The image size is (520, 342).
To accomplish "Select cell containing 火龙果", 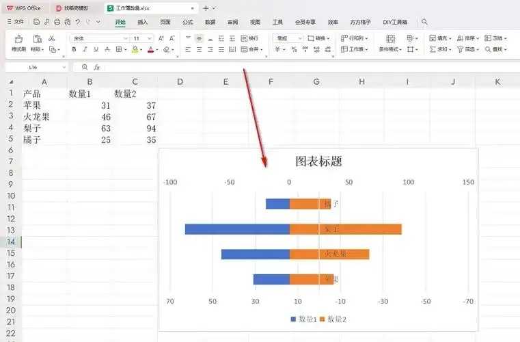I will coord(44,117).
